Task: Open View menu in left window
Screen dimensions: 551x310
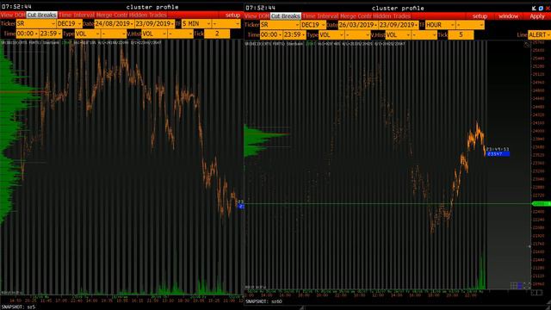Action: 7,15
